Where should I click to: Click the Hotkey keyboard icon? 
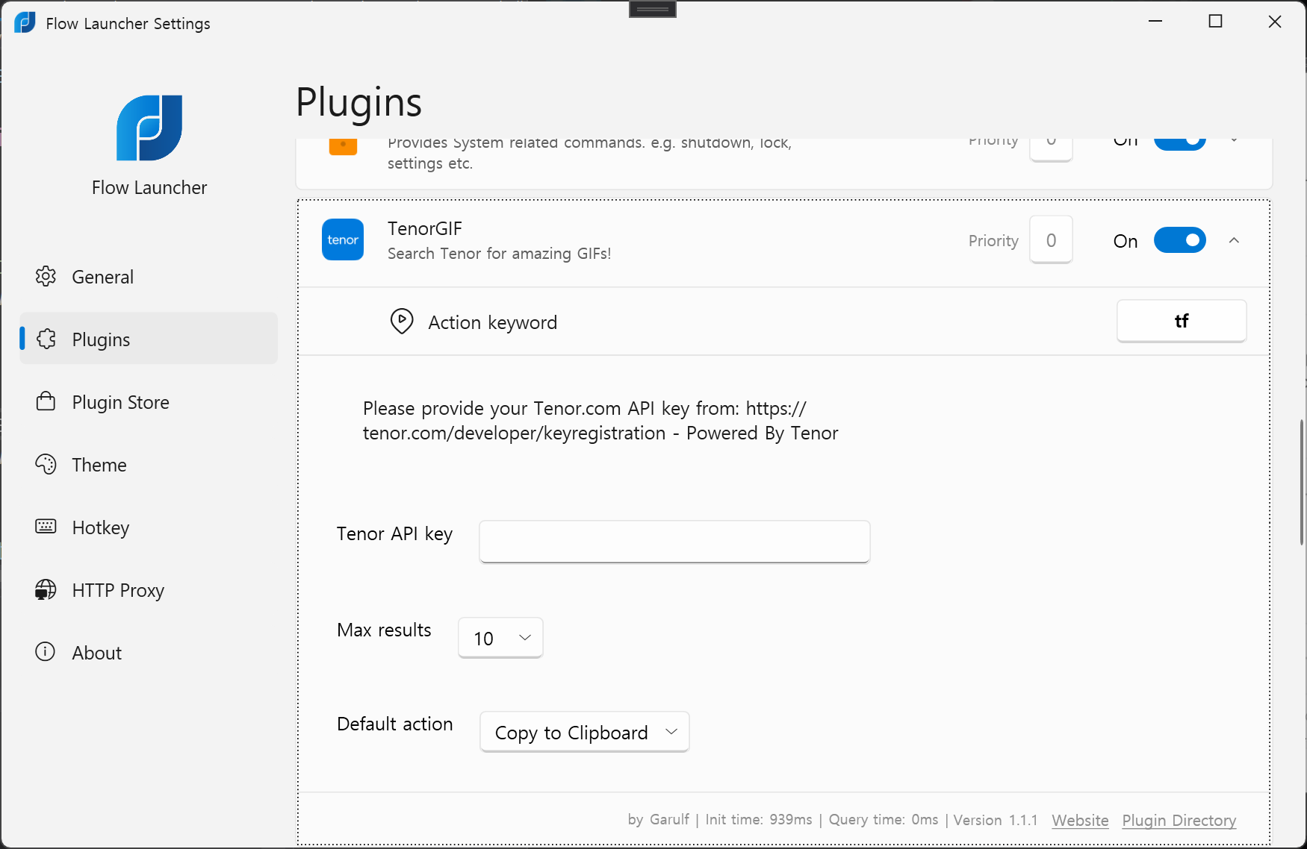(x=46, y=527)
